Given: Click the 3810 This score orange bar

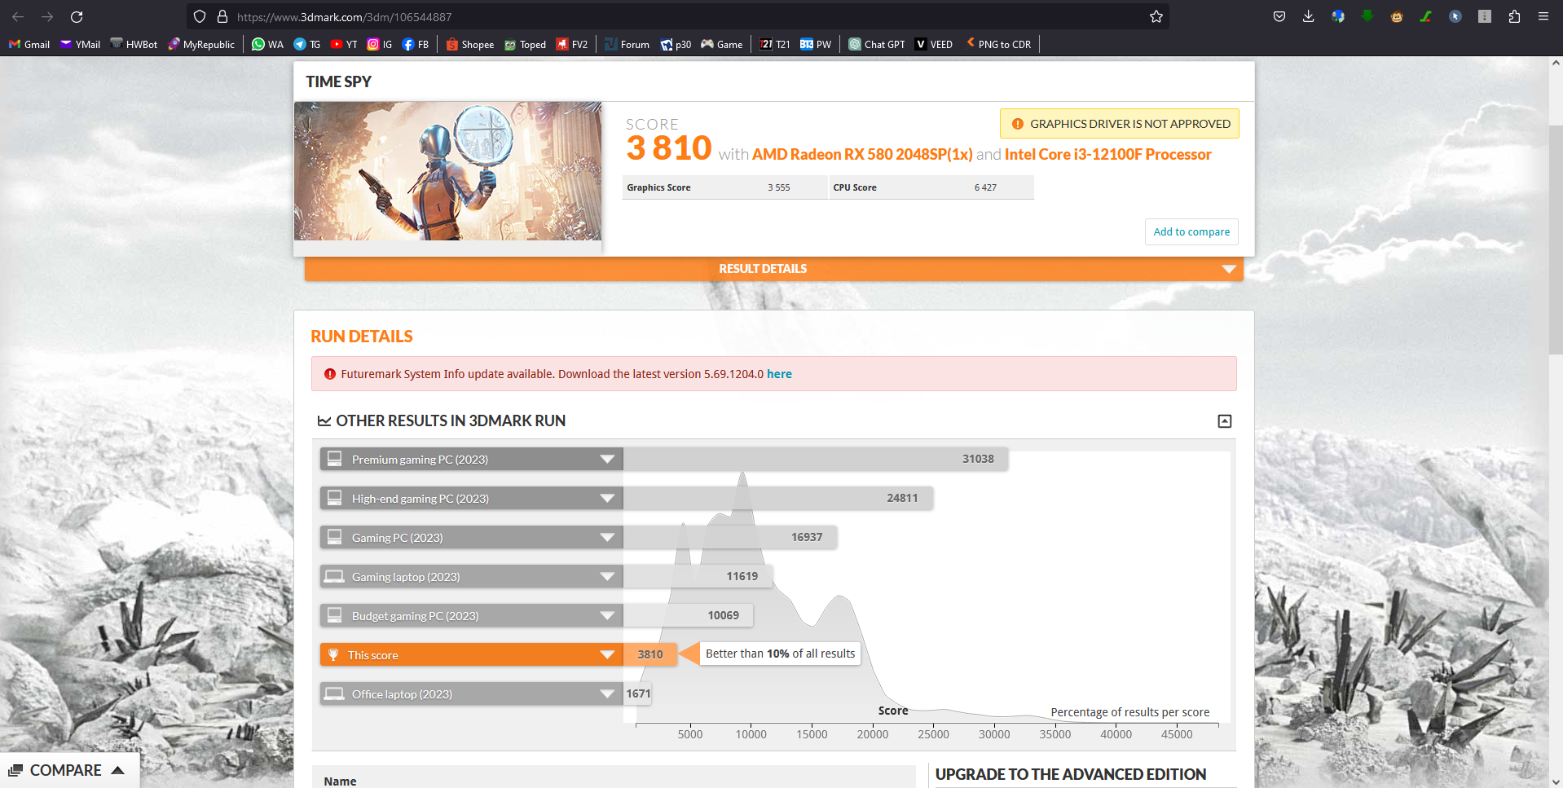Looking at the screenshot, I should 649,654.
